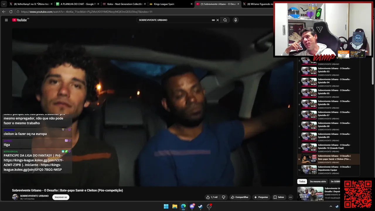Viewport: 375px width, 211px height.
Task: Play Episódio 08 from the playlist
Action: (328, 126)
